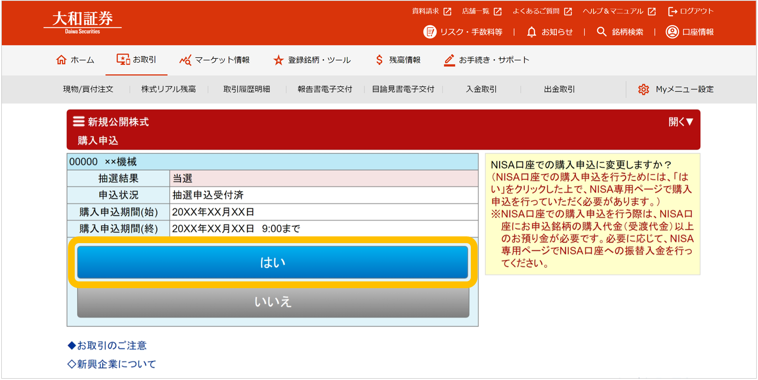The image size is (758, 380).
Task: Click the 購入申込期間(終) label cell
Action: pos(118,229)
